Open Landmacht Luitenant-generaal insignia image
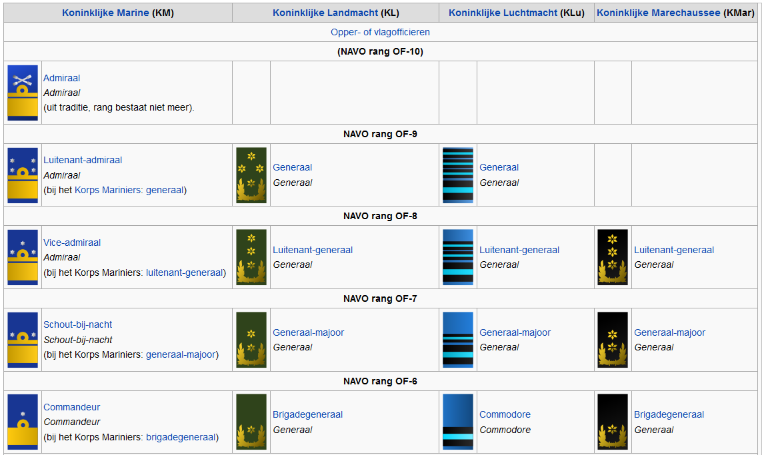Image resolution: width=766 pixels, height=455 pixels. pos(251,257)
